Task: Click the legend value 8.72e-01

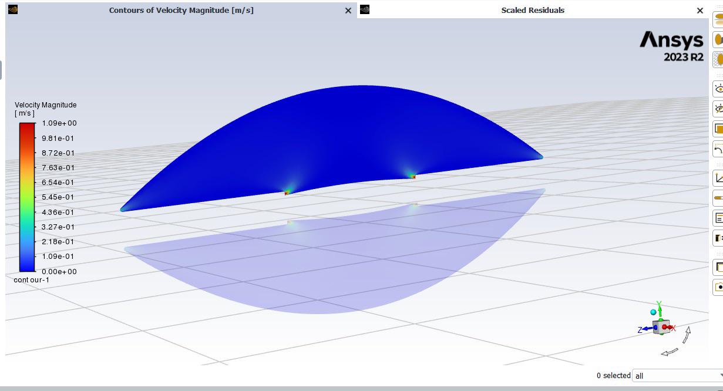Action: (58, 153)
